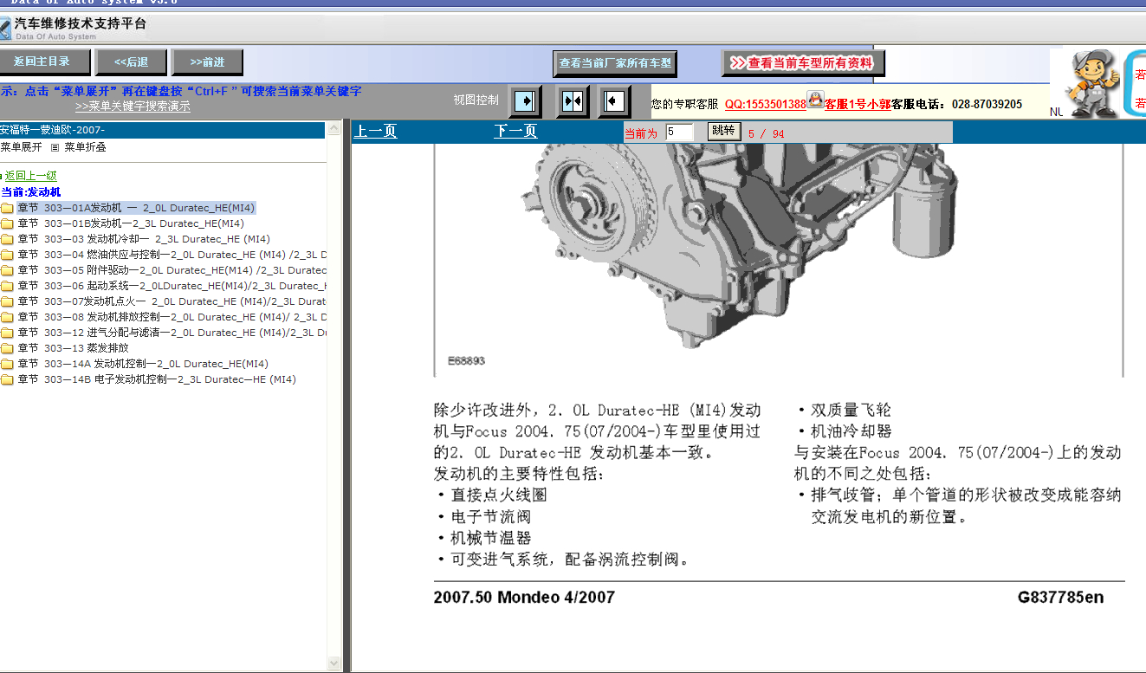
Task: Click view control expand-right panel icon
Action: click(525, 101)
